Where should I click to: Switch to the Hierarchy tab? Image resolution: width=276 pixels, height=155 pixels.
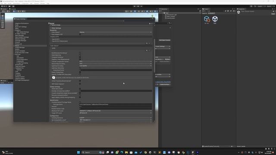coord(163,9)
